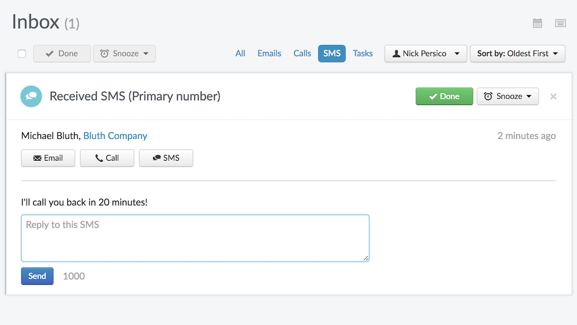Click the SMS speech bubble avatar icon
Image resolution: width=577 pixels, height=325 pixels.
click(31, 97)
